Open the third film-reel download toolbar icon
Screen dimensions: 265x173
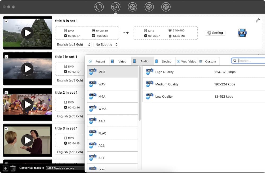coord(132,7)
